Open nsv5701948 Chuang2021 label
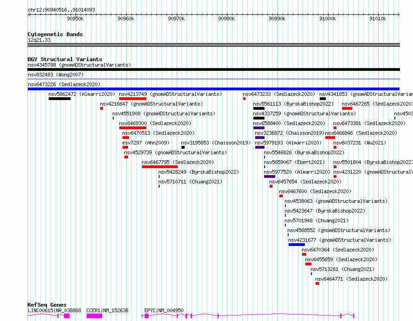The image size is (413, 321). click(316, 220)
